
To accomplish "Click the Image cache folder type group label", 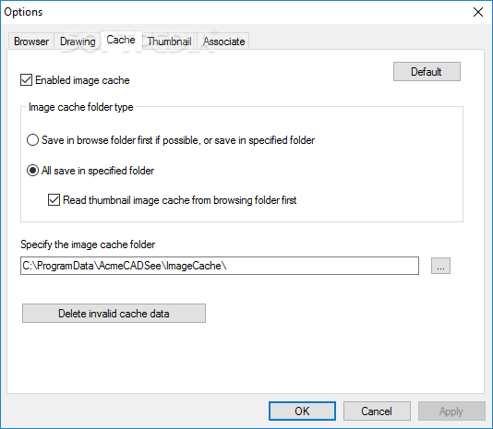I will pyautogui.click(x=81, y=107).
